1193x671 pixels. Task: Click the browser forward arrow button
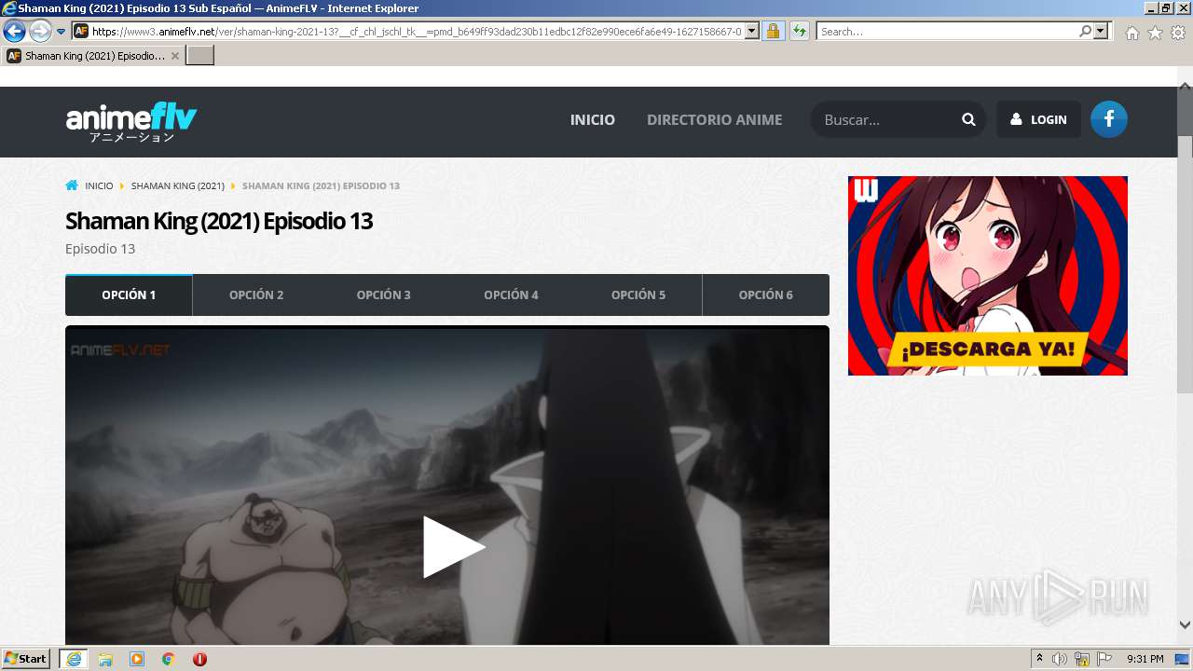coord(40,31)
